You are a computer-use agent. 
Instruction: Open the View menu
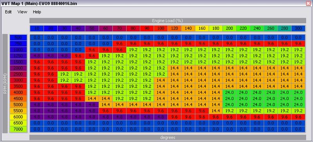click(22, 12)
